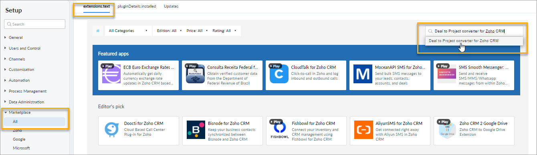
Task: Open the Fishbowl for Zoho CRM icon
Action: tap(279, 130)
